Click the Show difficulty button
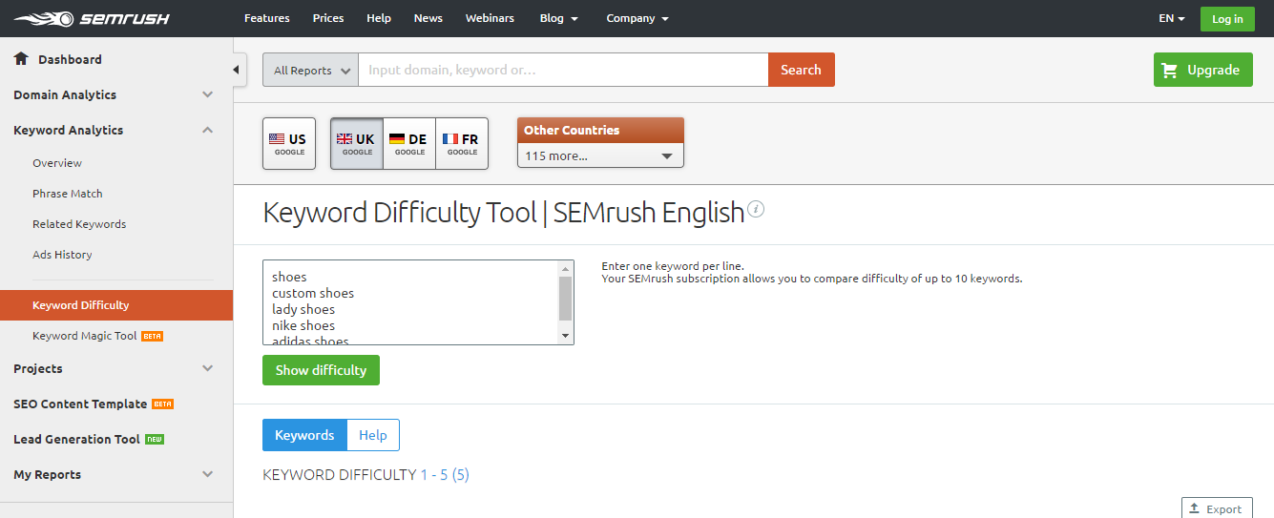The width and height of the screenshot is (1274, 518). pos(321,370)
